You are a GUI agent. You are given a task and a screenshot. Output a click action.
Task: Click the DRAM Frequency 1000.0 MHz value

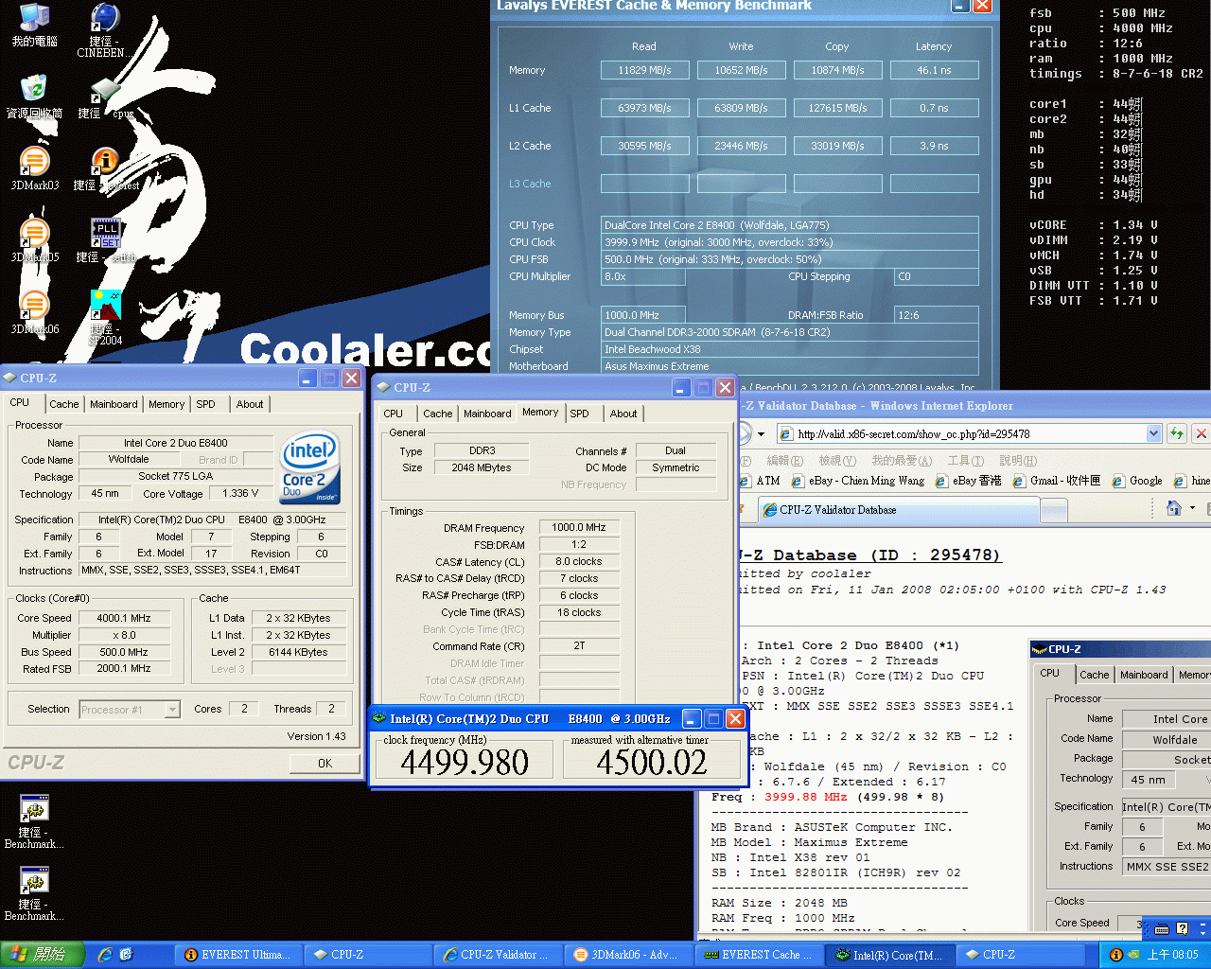579,527
